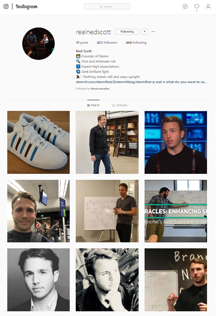
Task: Open your profile via the person icon
Action: (208, 6)
